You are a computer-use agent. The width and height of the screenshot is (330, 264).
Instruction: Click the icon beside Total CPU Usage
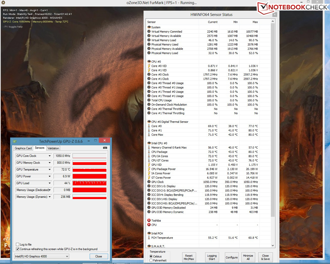coord(149,100)
